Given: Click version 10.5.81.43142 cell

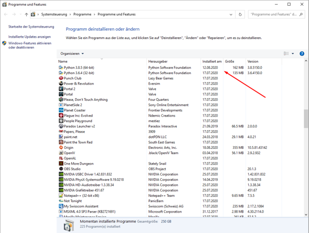Looking at the screenshot, I should click(x=257, y=147).
